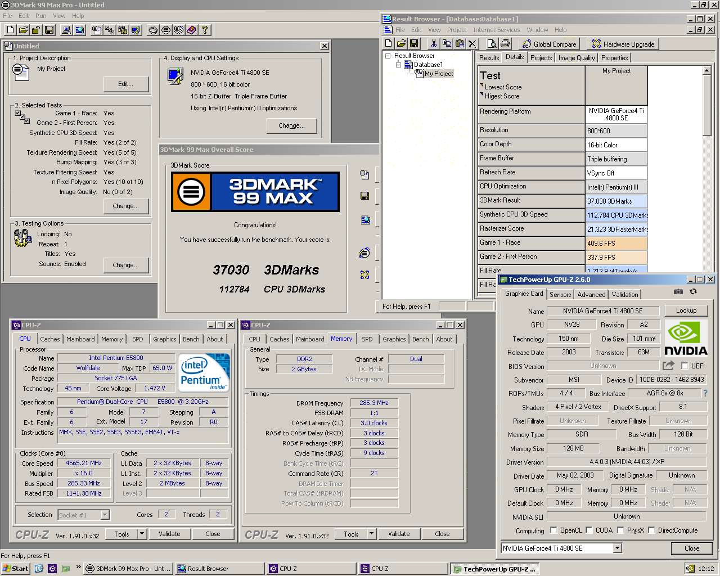
Task: Click GPU-Z refresh icon
Action: (693, 291)
